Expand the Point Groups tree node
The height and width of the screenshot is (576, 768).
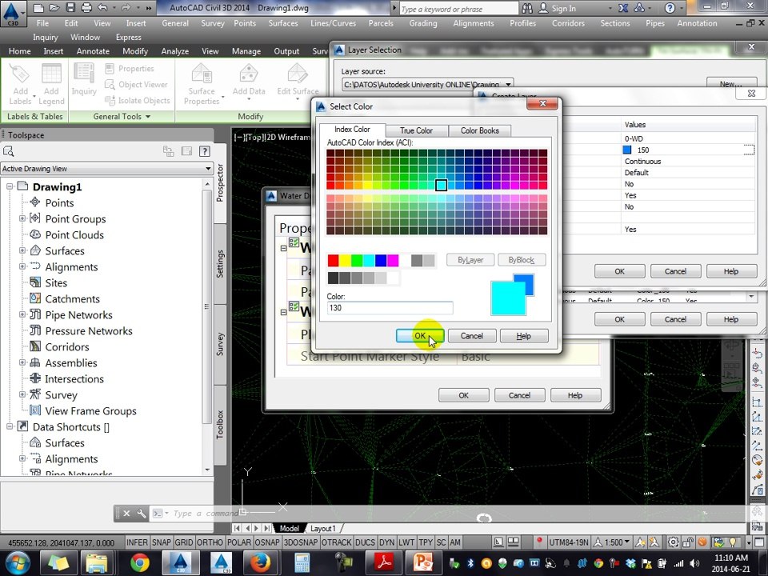22,218
